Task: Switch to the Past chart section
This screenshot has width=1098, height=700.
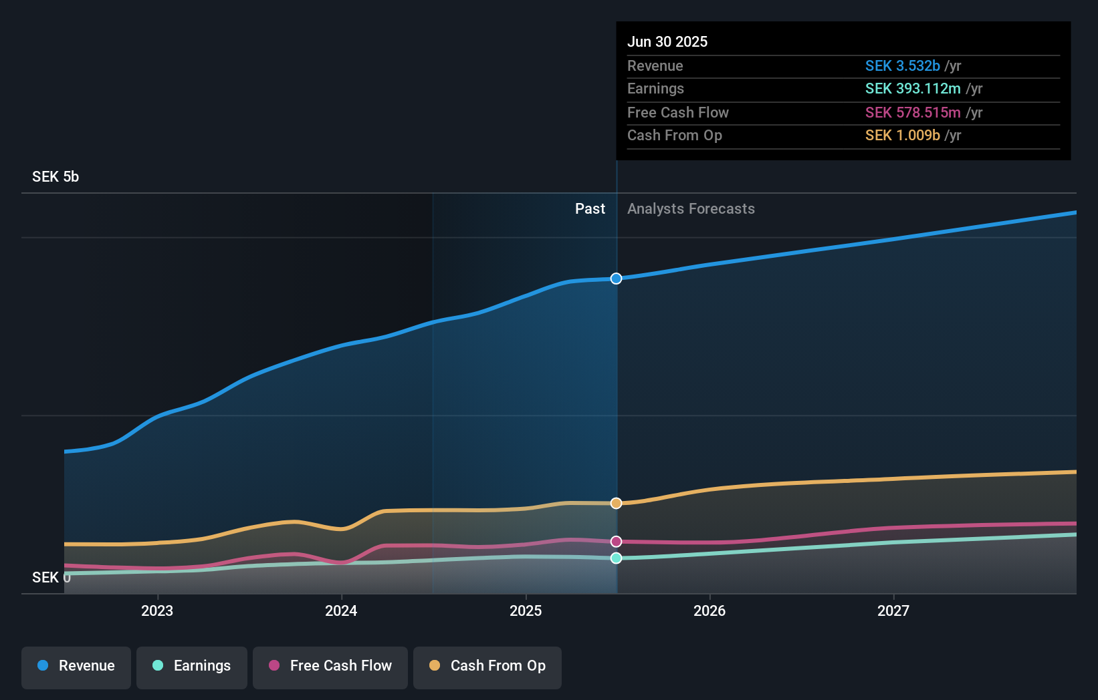Action: coord(590,208)
